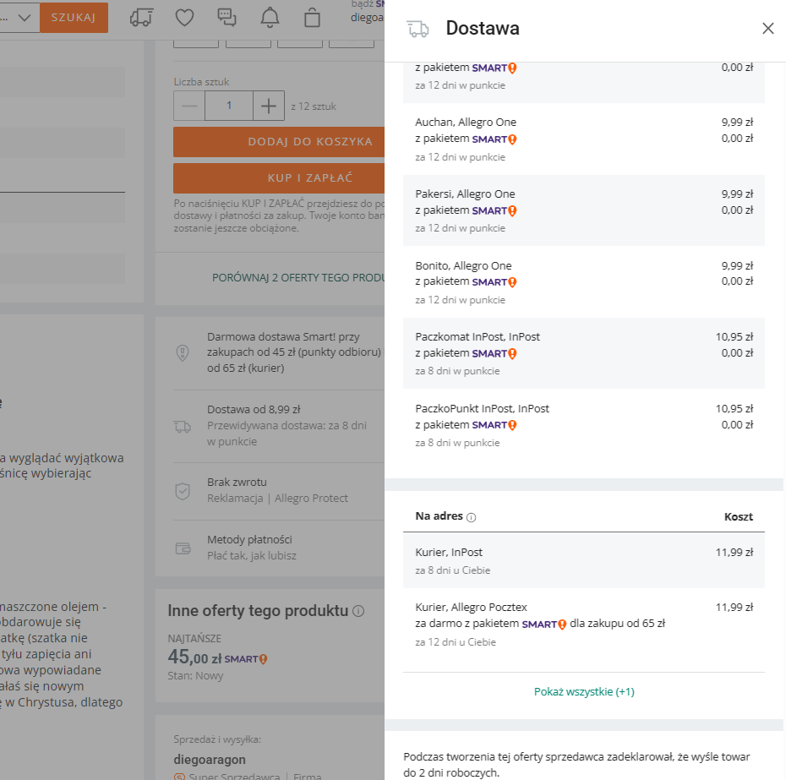Open notifications bell icon

[270, 17]
